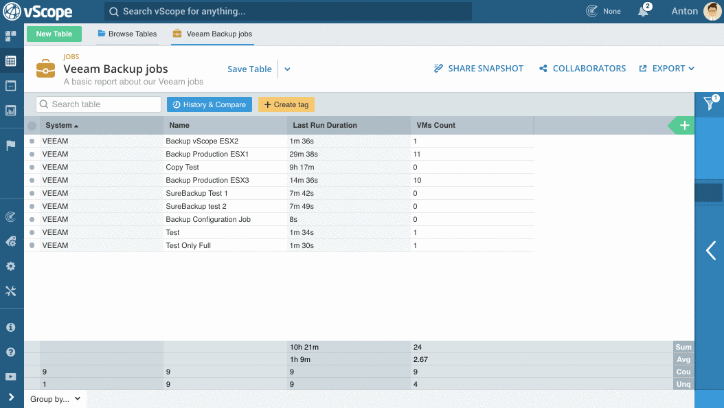Image resolution: width=724 pixels, height=408 pixels.
Task: Add a column with the green plus
Action: point(684,125)
